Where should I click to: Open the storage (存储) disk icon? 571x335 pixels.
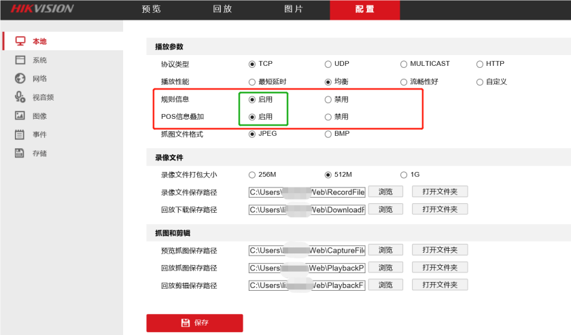[x=20, y=153]
